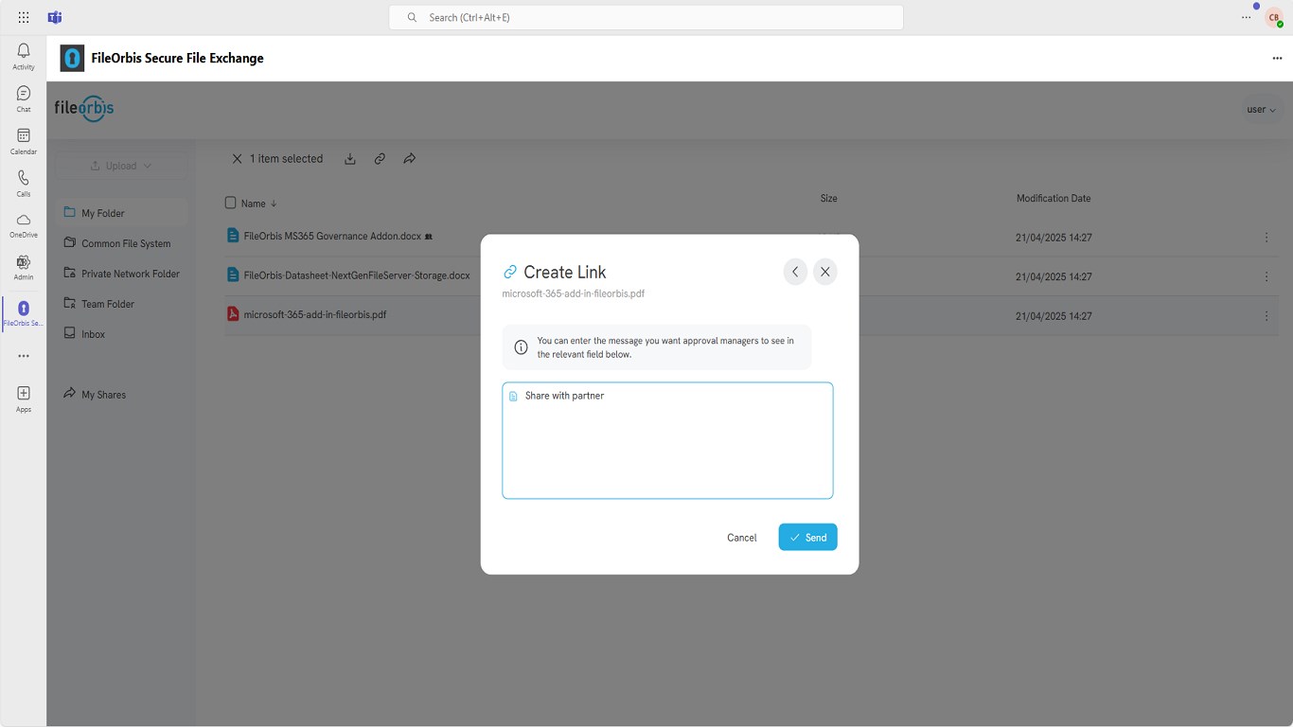
Task: Click the info icon in the notice
Action: pyautogui.click(x=521, y=347)
